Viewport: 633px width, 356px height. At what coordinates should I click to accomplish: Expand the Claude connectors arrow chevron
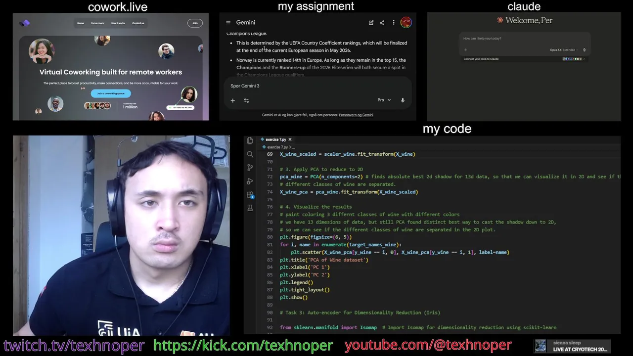click(x=584, y=59)
